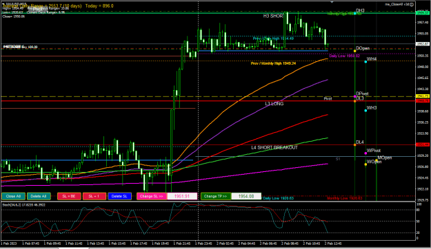431x249 pixels.
Task: Select the DOpen yellow marker dot
Action: (355, 51)
